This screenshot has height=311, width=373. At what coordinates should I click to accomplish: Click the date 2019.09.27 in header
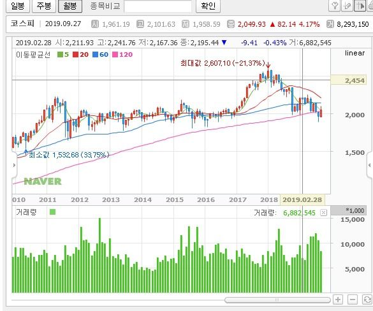(63, 24)
